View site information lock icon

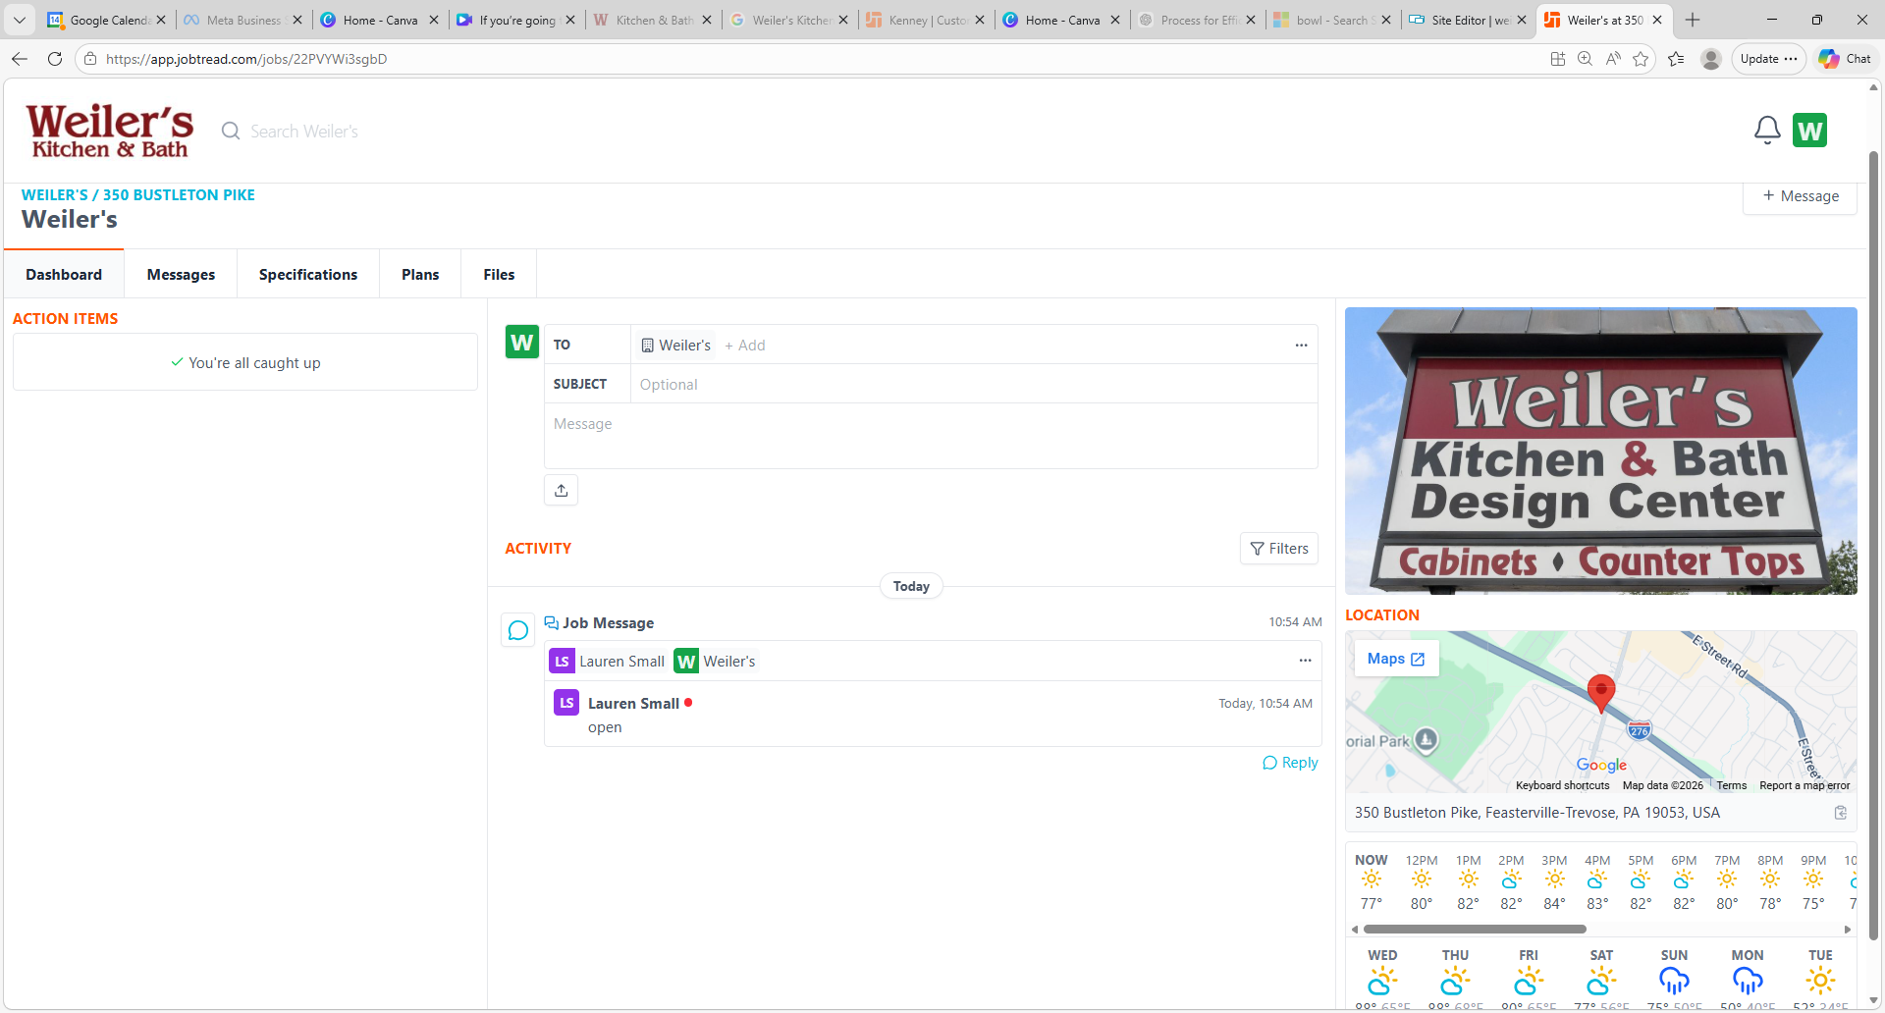(x=90, y=59)
